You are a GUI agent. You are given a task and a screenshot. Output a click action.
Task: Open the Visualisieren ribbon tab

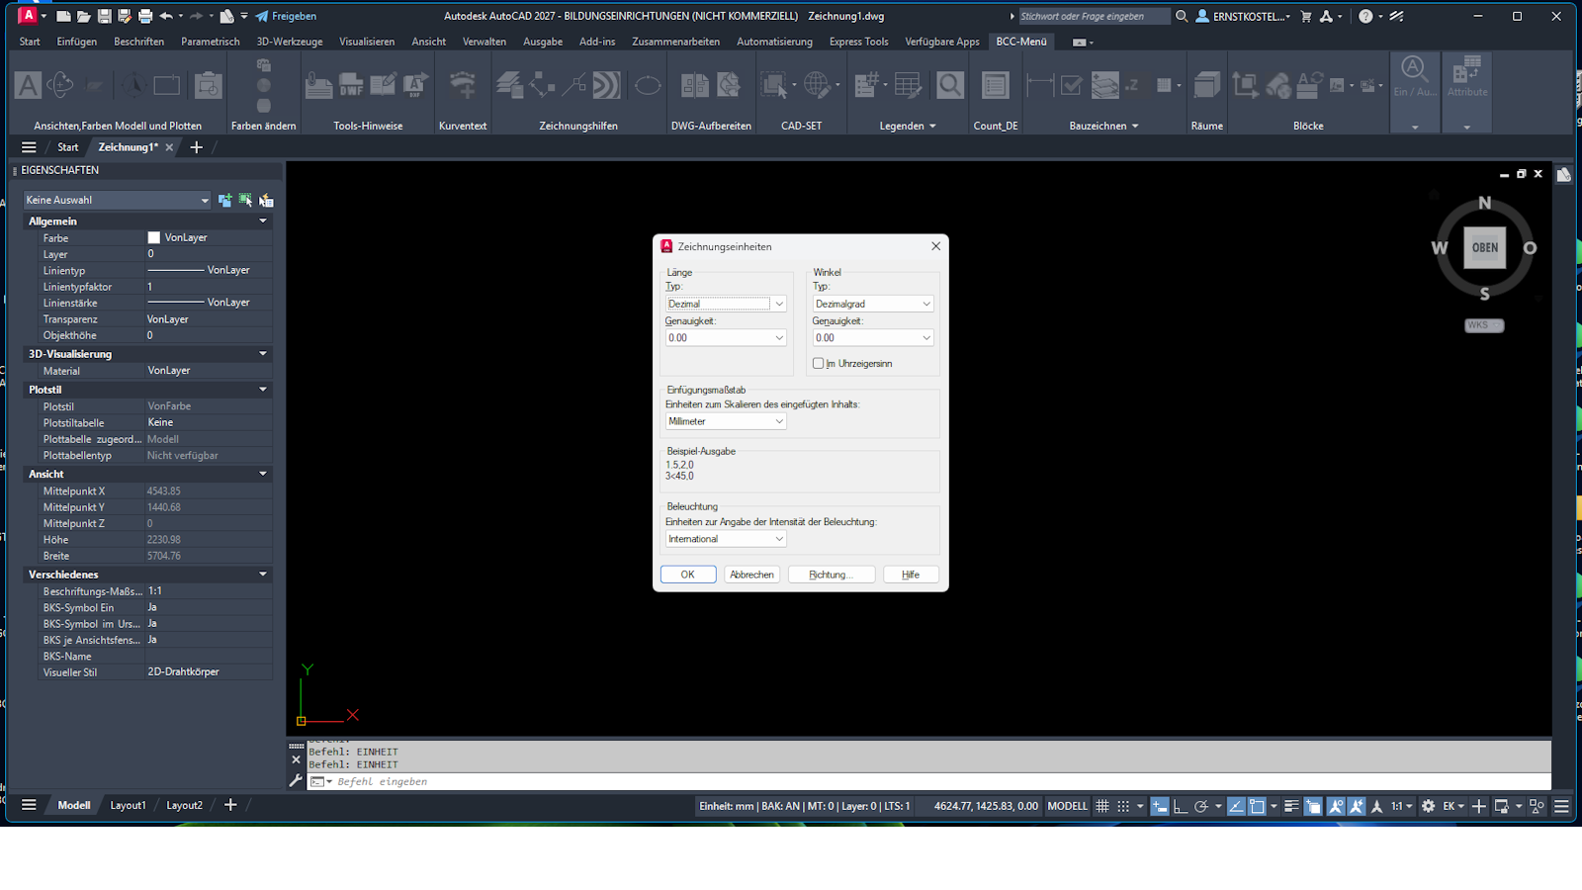[367, 42]
